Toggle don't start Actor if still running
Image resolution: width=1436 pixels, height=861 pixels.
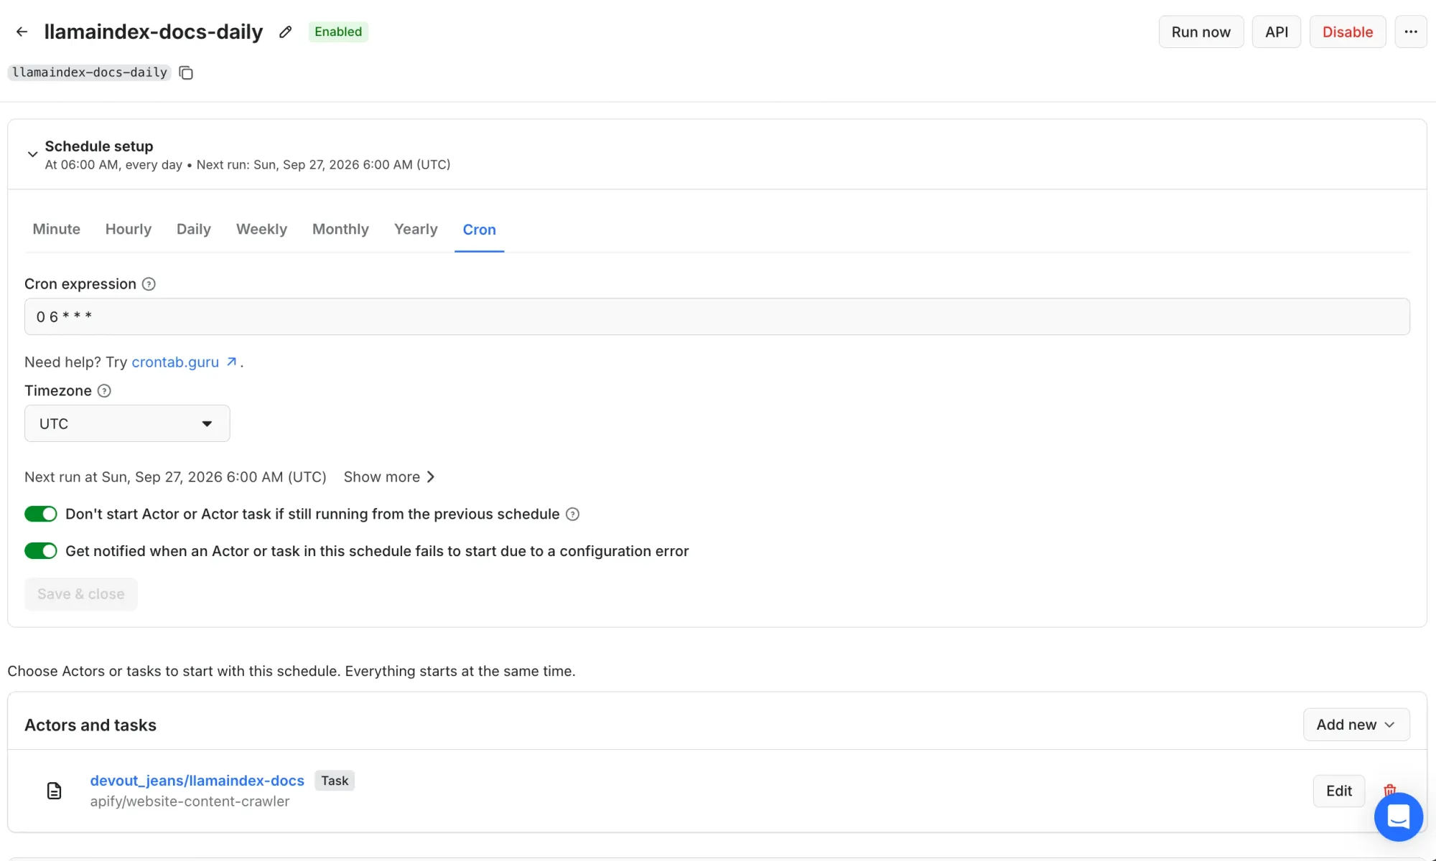click(40, 514)
